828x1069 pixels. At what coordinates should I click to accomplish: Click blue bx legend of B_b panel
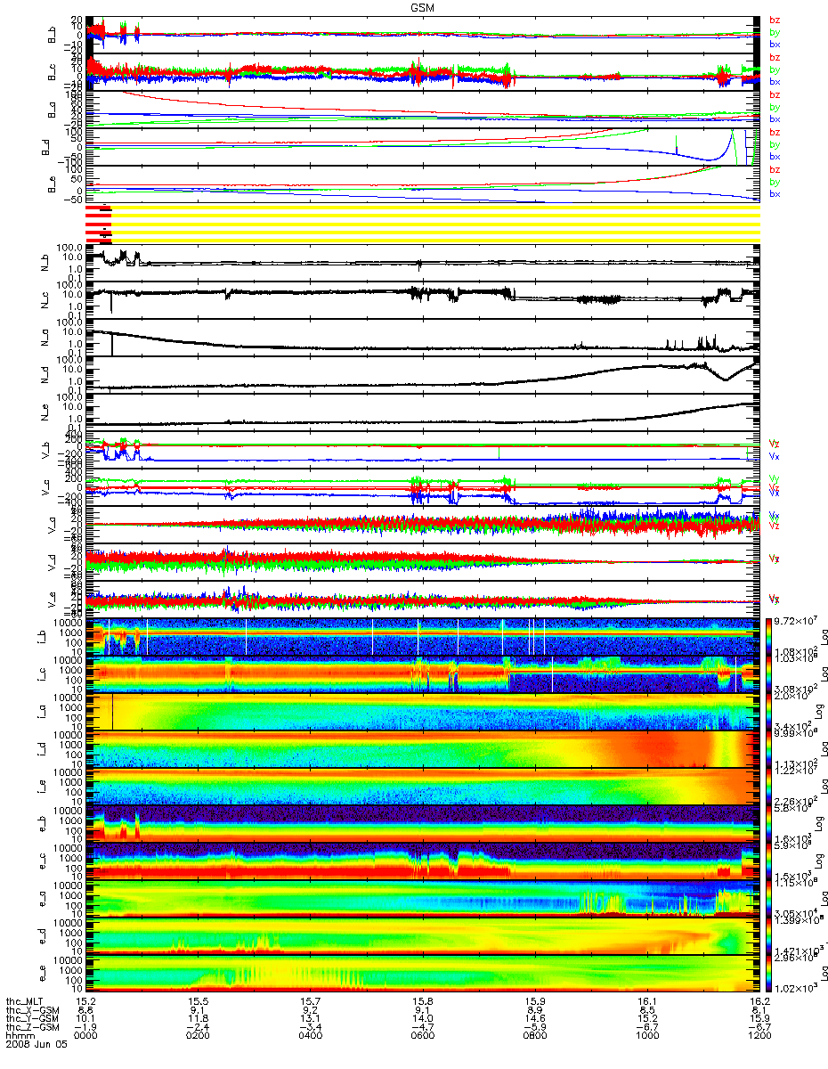(775, 45)
